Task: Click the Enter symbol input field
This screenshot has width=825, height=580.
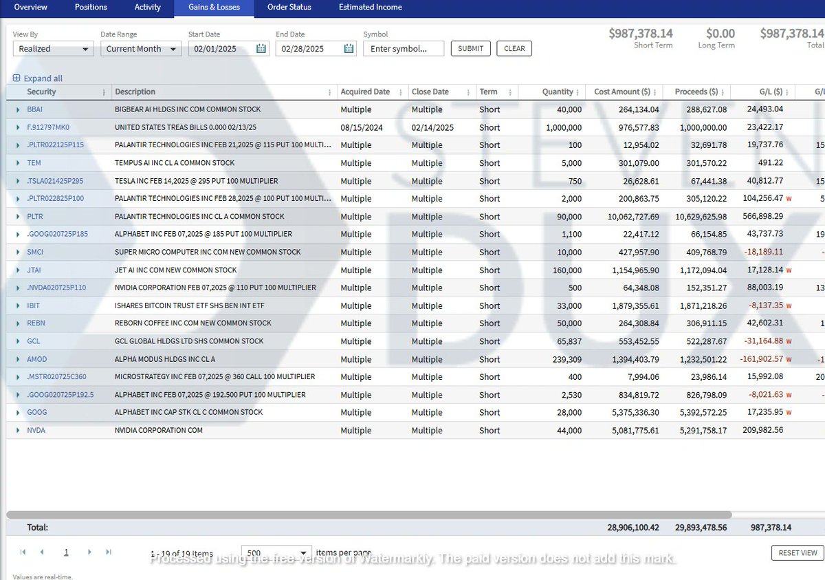Action: [x=404, y=49]
